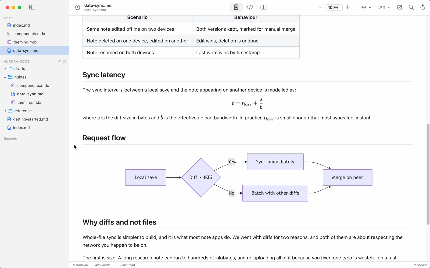The width and height of the screenshot is (430, 268).
Task: Open the content width dropdown
Action: pos(366,7)
